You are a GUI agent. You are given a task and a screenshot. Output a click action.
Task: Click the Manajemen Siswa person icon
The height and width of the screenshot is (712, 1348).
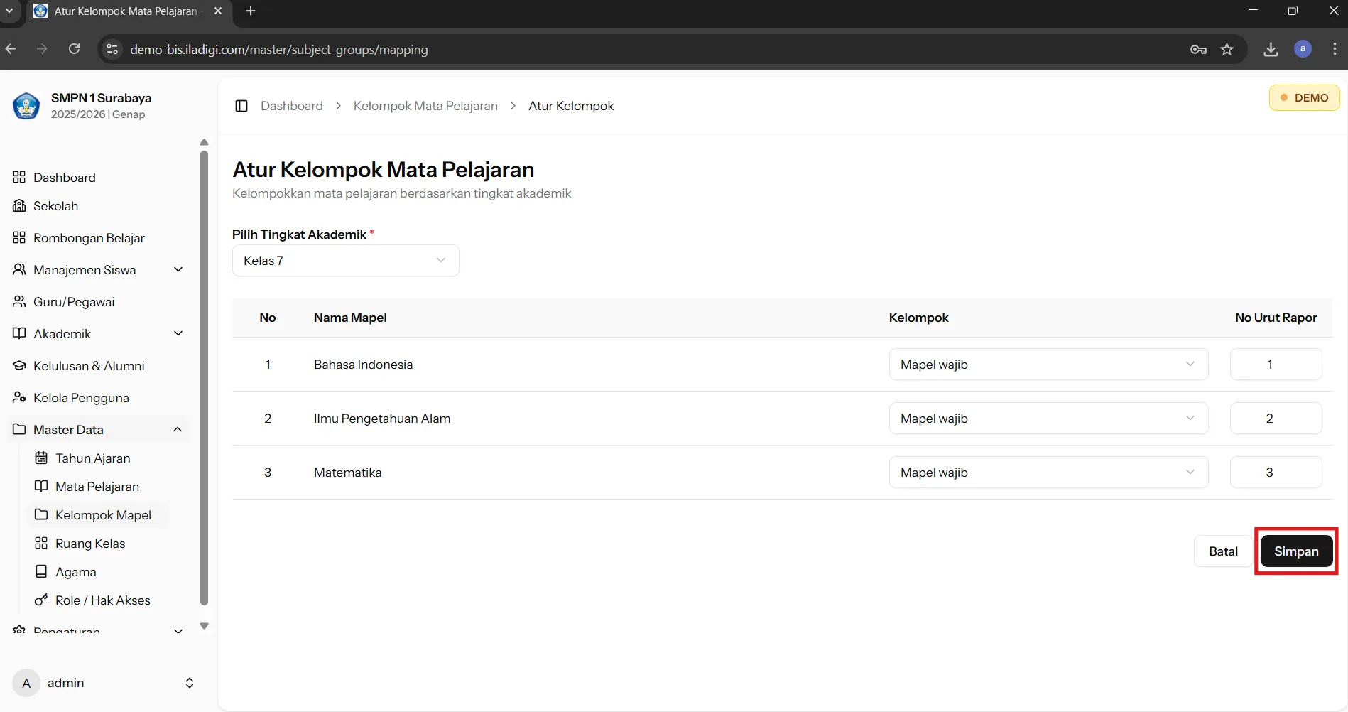19,269
